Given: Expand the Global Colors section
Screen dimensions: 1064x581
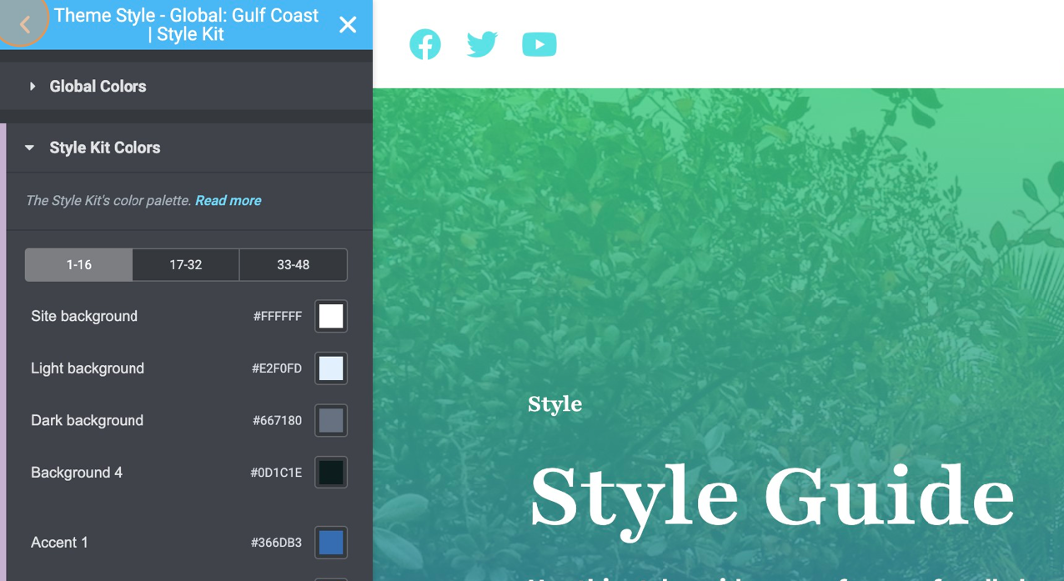Looking at the screenshot, I should coord(186,86).
